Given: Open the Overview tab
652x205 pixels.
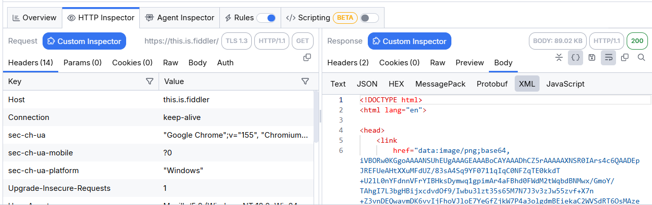Looking at the screenshot, I should [x=34, y=18].
